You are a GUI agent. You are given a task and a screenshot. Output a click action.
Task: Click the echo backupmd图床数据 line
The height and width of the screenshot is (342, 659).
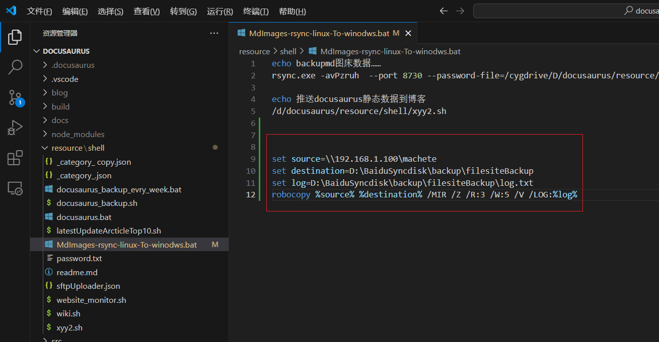326,63
